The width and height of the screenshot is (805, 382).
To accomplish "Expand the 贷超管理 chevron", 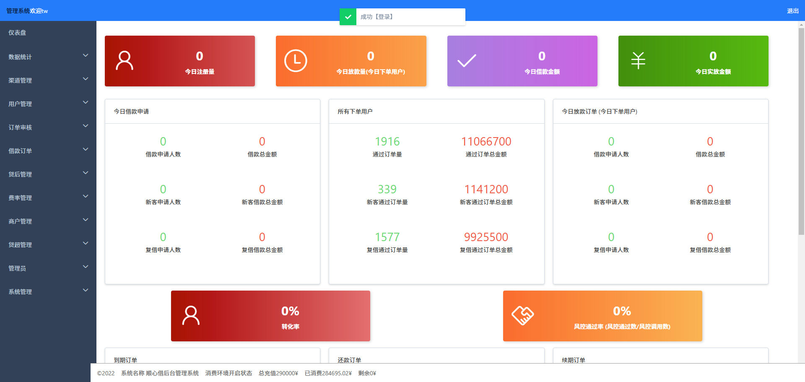I will 86,243.
